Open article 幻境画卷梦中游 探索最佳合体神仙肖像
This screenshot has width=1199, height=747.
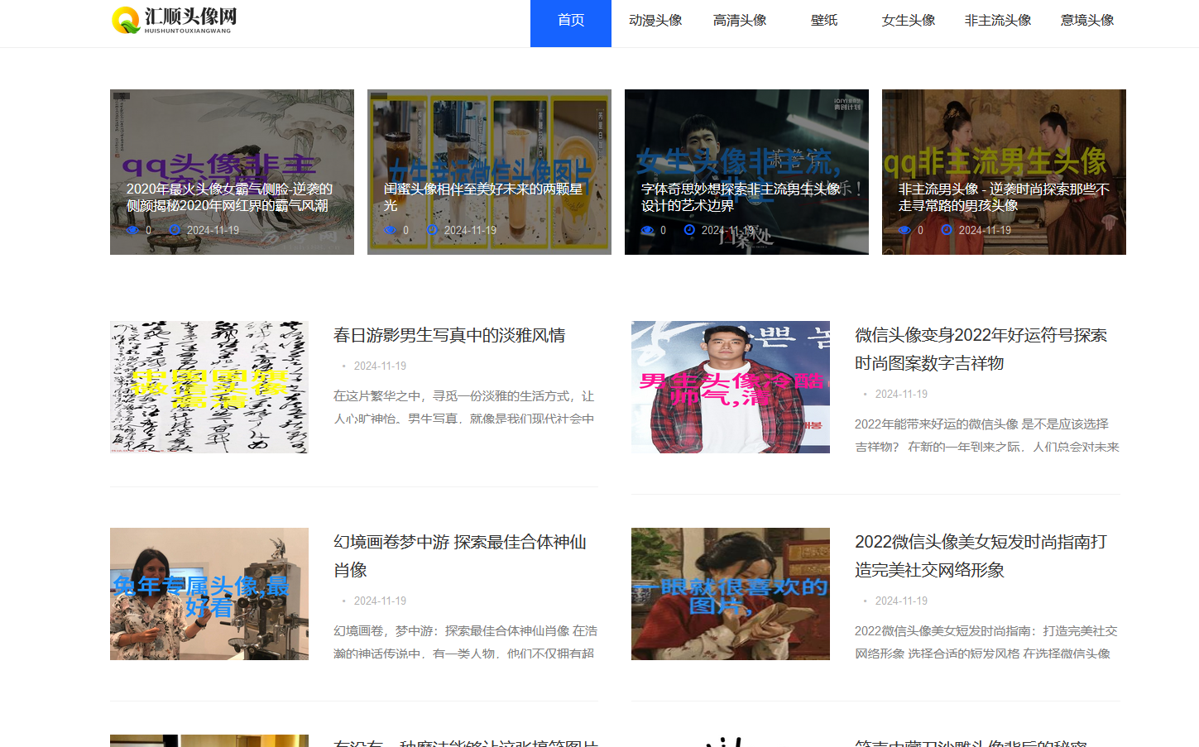pyautogui.click(x=460, y=556)
